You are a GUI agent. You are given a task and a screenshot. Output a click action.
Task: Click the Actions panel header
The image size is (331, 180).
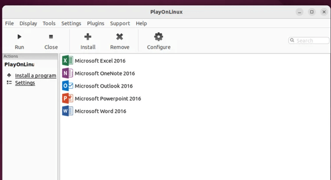click(x=30, y=56)
